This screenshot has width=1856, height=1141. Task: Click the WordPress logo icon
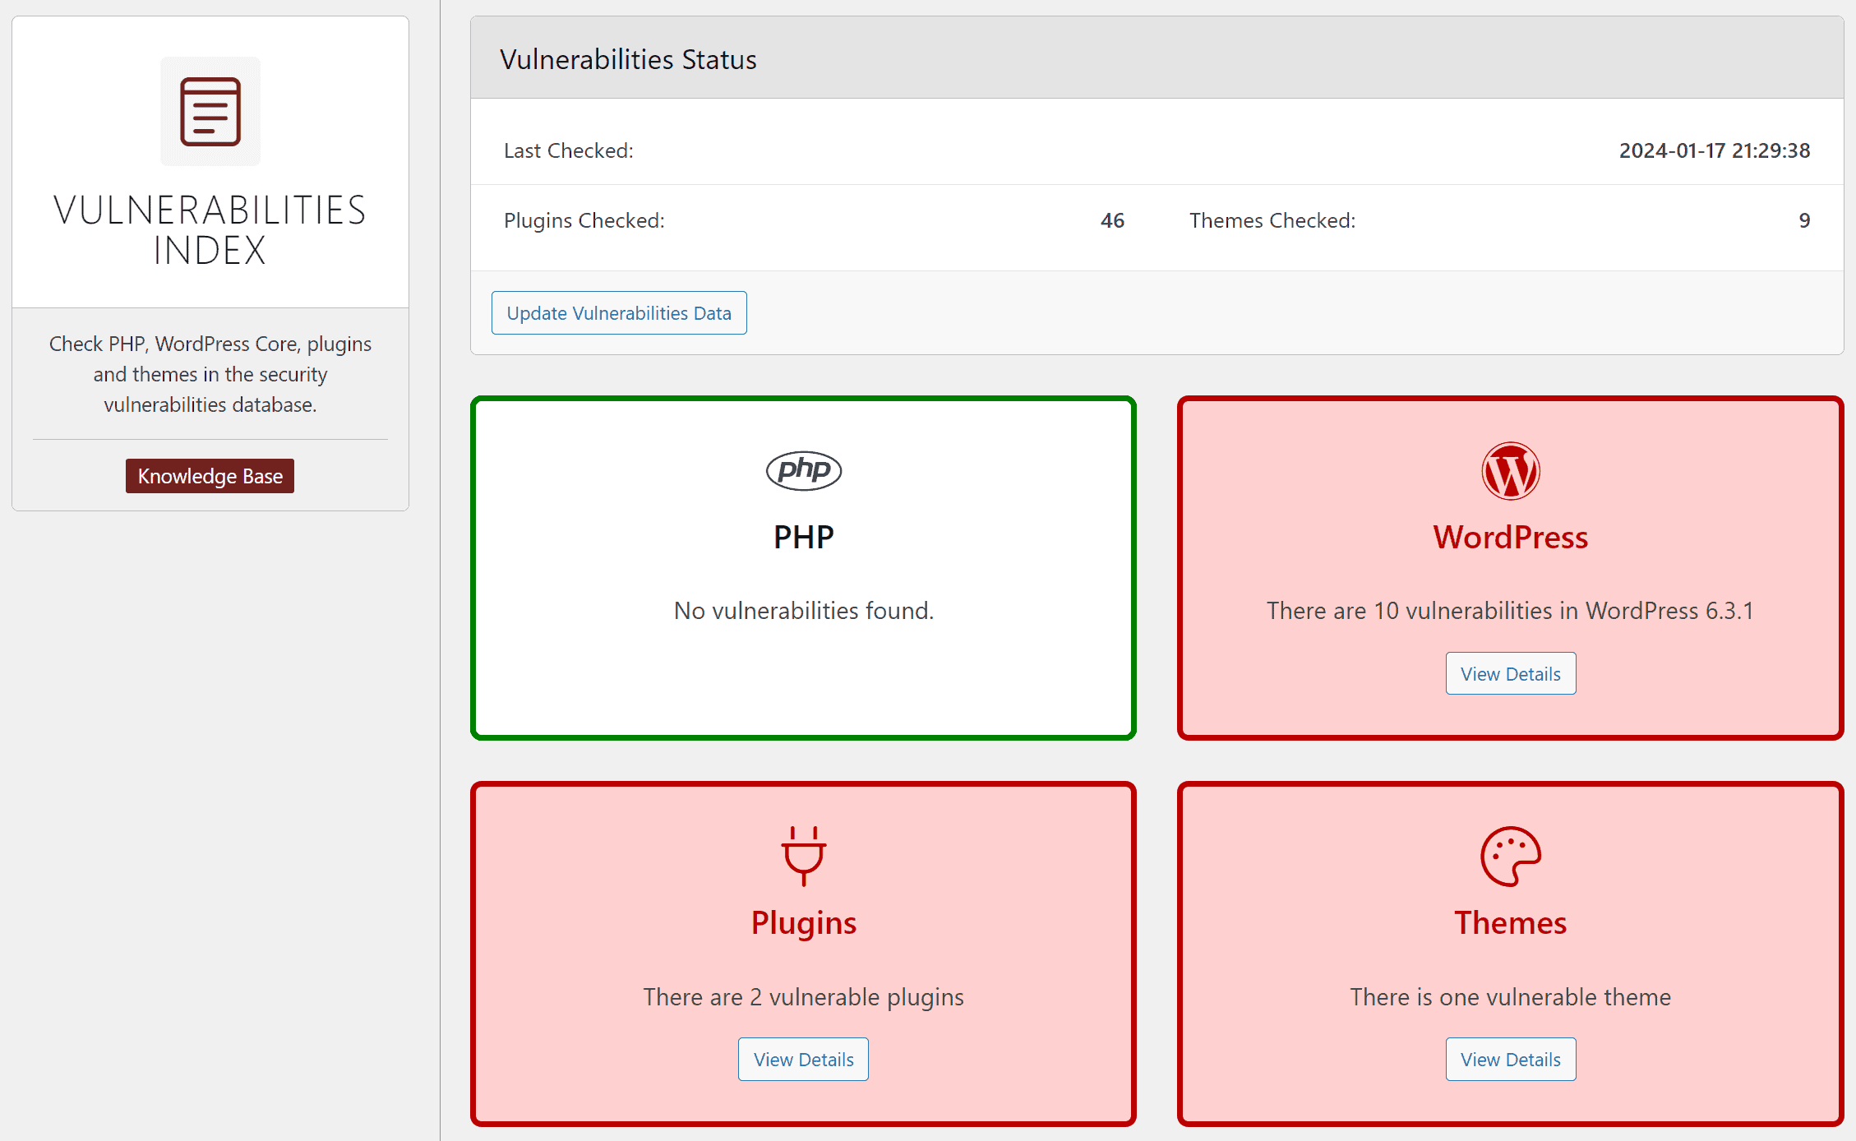point(1510,471)
